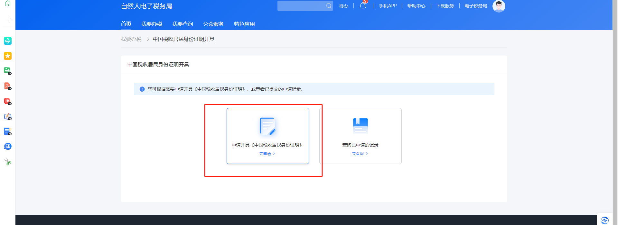Image resolution: width=618 pixels, height=225 pixels.
Task: Open the 帮助中心 header link
Action: tap(416, 6)
